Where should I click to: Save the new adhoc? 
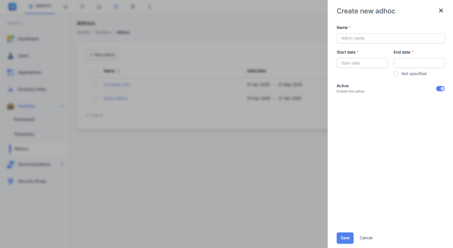click(345, 238)
